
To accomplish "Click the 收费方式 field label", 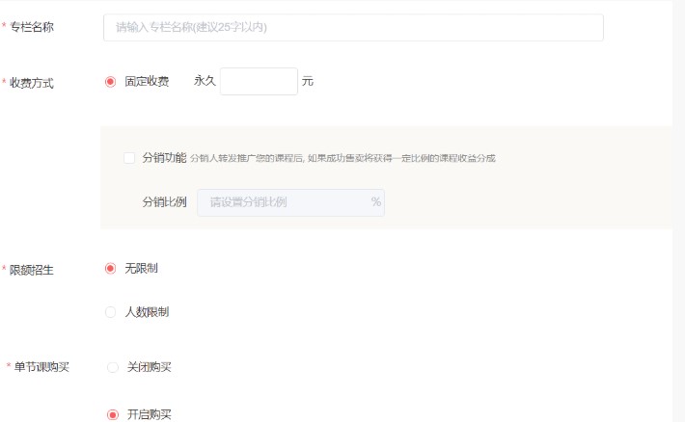I will (32, 83).
